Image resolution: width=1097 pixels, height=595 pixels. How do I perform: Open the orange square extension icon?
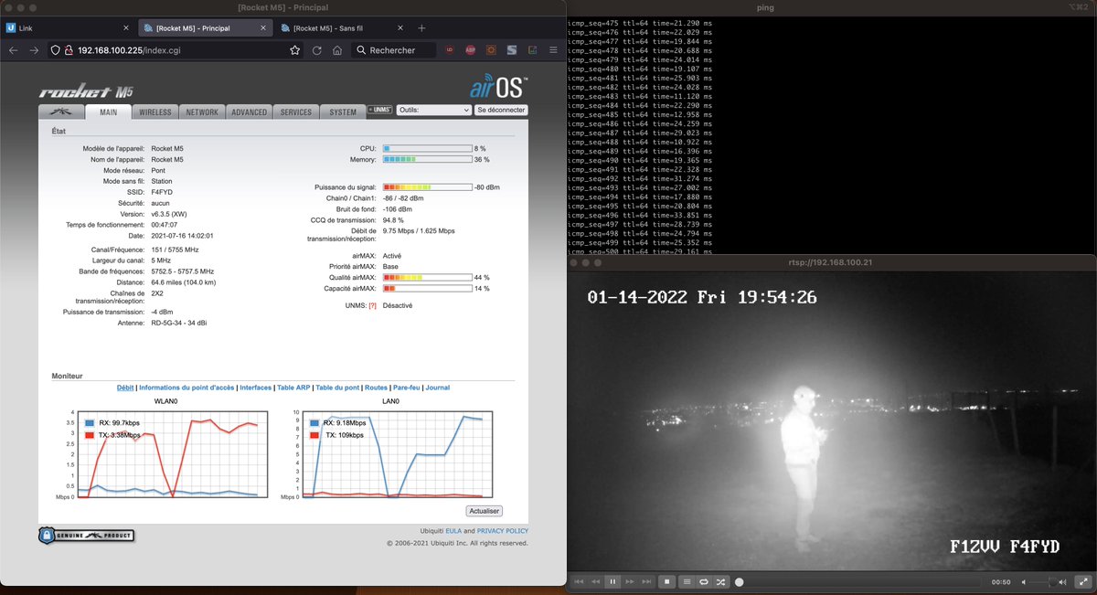click(491, 50)
